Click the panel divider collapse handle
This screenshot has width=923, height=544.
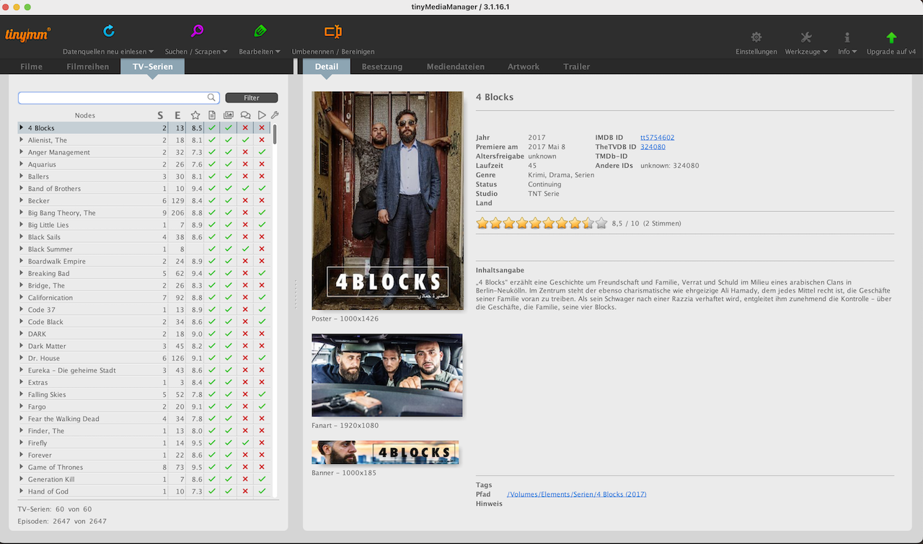click(x=296, y=295)
